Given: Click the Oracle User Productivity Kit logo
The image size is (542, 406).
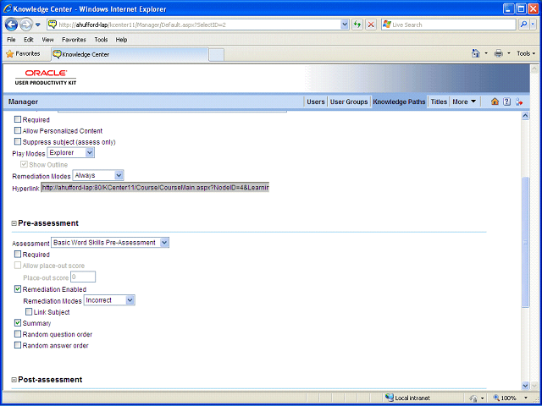Looking at the screenshot, I should pyautogui.click(x=46, y=77).
